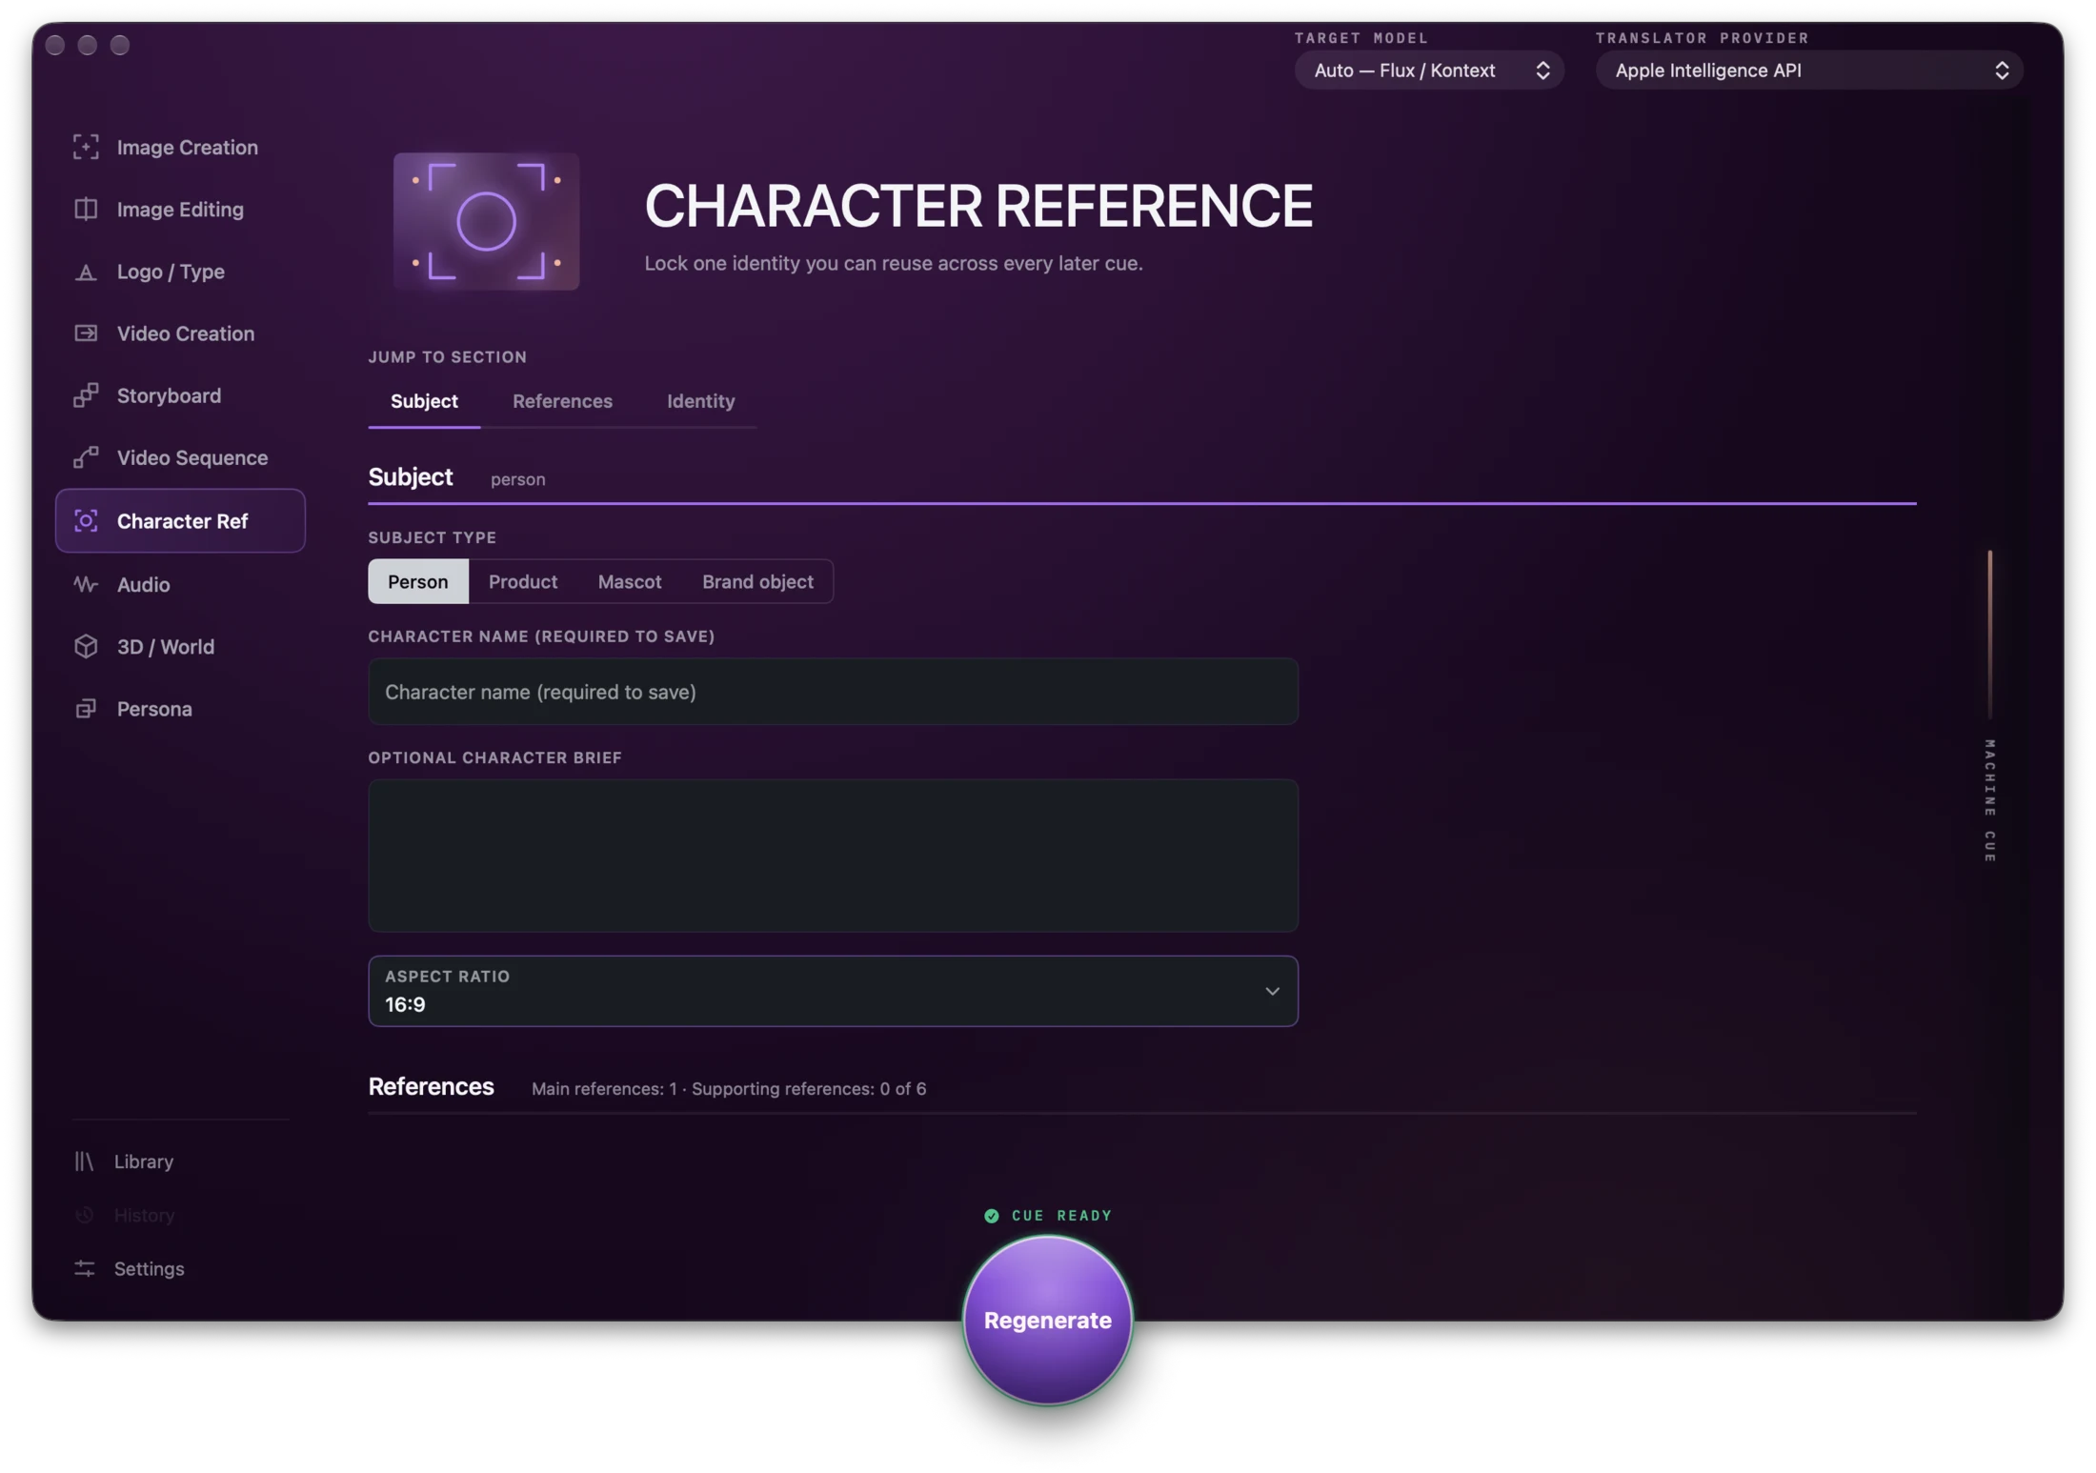This screenshot has width=2096, height=1473.
Task: Open the Machine Cue side panel label
Action: point(1989,801)
